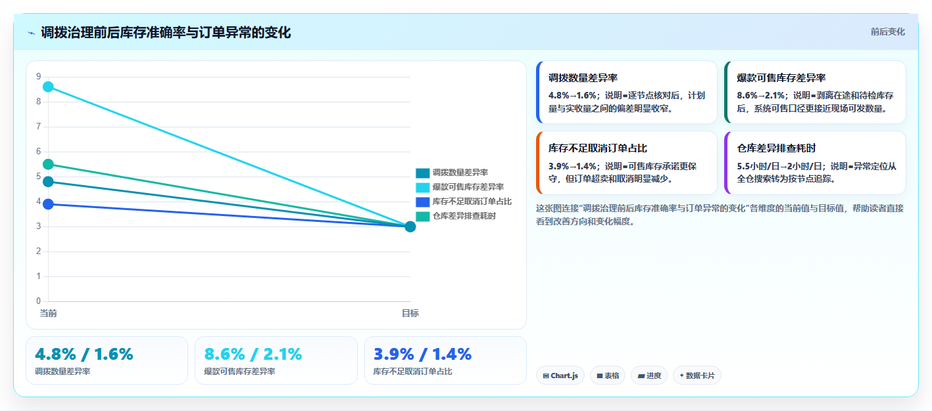Click the dark teal data point at 4.8

click(x=48, y=181)
